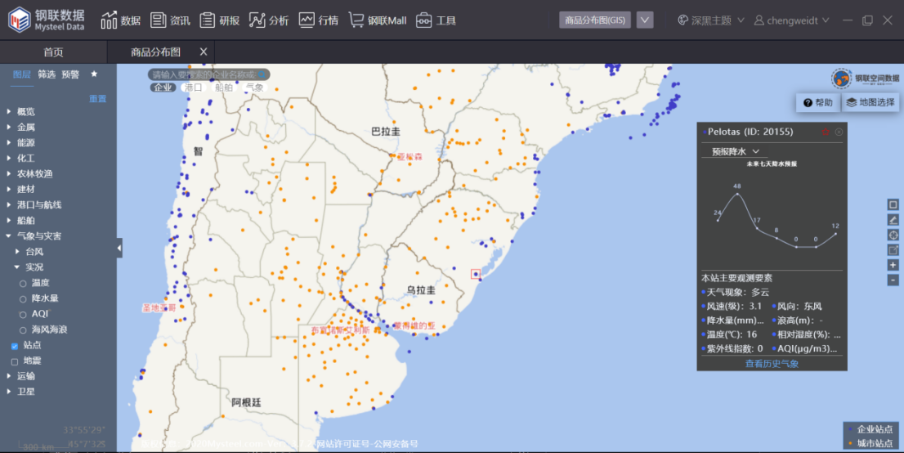Collapse the left sidebar with arrow handle
904x453 pixels.
click(x=119, y=248)
